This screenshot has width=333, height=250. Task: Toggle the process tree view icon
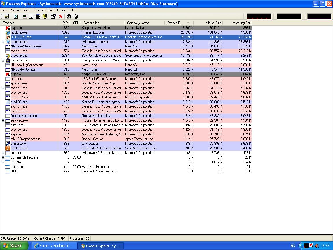31,16
